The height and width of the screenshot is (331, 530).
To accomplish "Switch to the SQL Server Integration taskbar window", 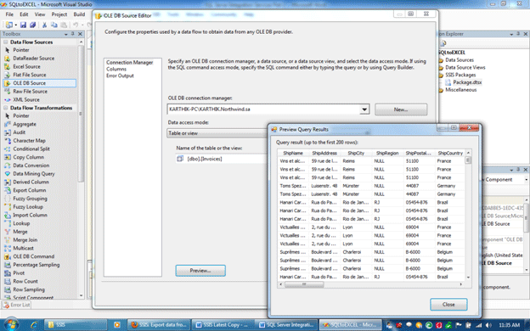I will pyautogui.click(x=285, y=324).
